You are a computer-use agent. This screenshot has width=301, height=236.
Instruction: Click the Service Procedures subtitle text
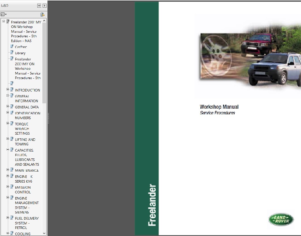pos(217,113)
